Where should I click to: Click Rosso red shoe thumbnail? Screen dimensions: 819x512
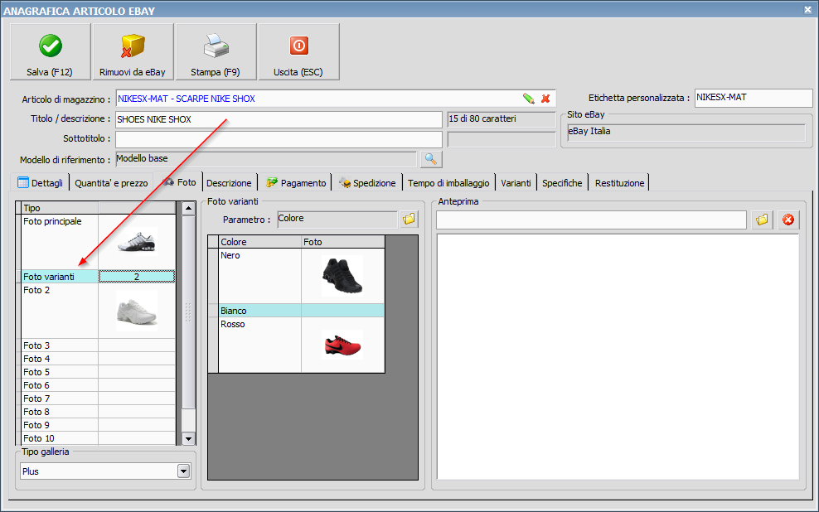pyautogui.click(x=342, y=345)
